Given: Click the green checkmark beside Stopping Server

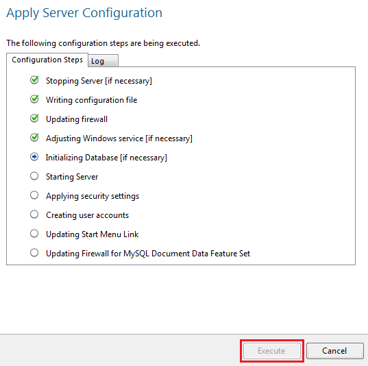Looking at the screenshot, I should [34, 80].
